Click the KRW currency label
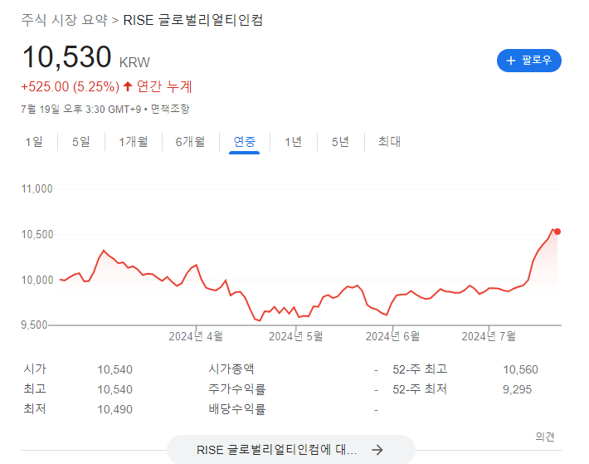 coord(134,62)
